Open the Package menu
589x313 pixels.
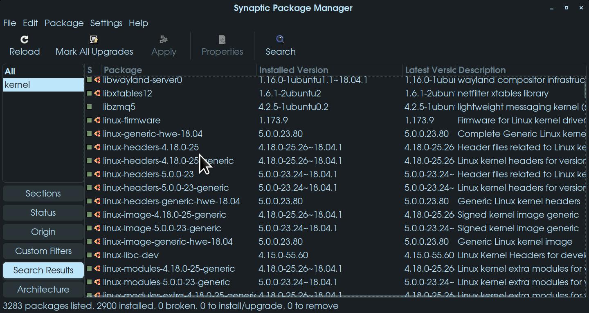tap(64, 23)
